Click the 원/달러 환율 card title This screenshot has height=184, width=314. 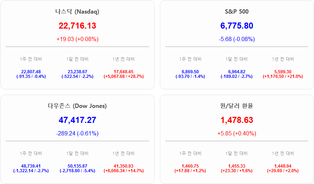click(x=236, y=106)
